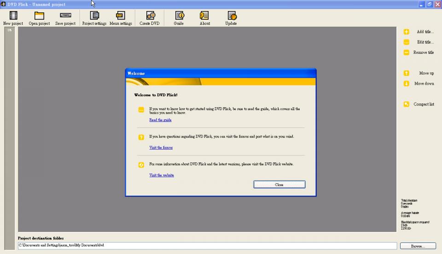Follow the Visit the forums link
This screenshot has height=254, width=442.
pos(161,148)
